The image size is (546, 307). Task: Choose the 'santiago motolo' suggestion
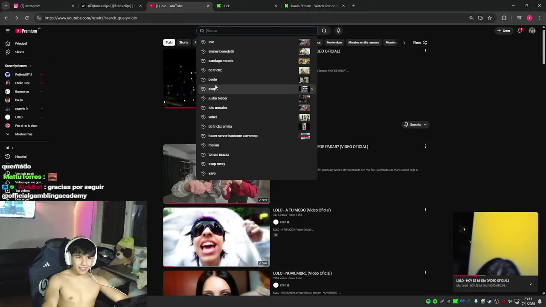[x=257, y=61]
